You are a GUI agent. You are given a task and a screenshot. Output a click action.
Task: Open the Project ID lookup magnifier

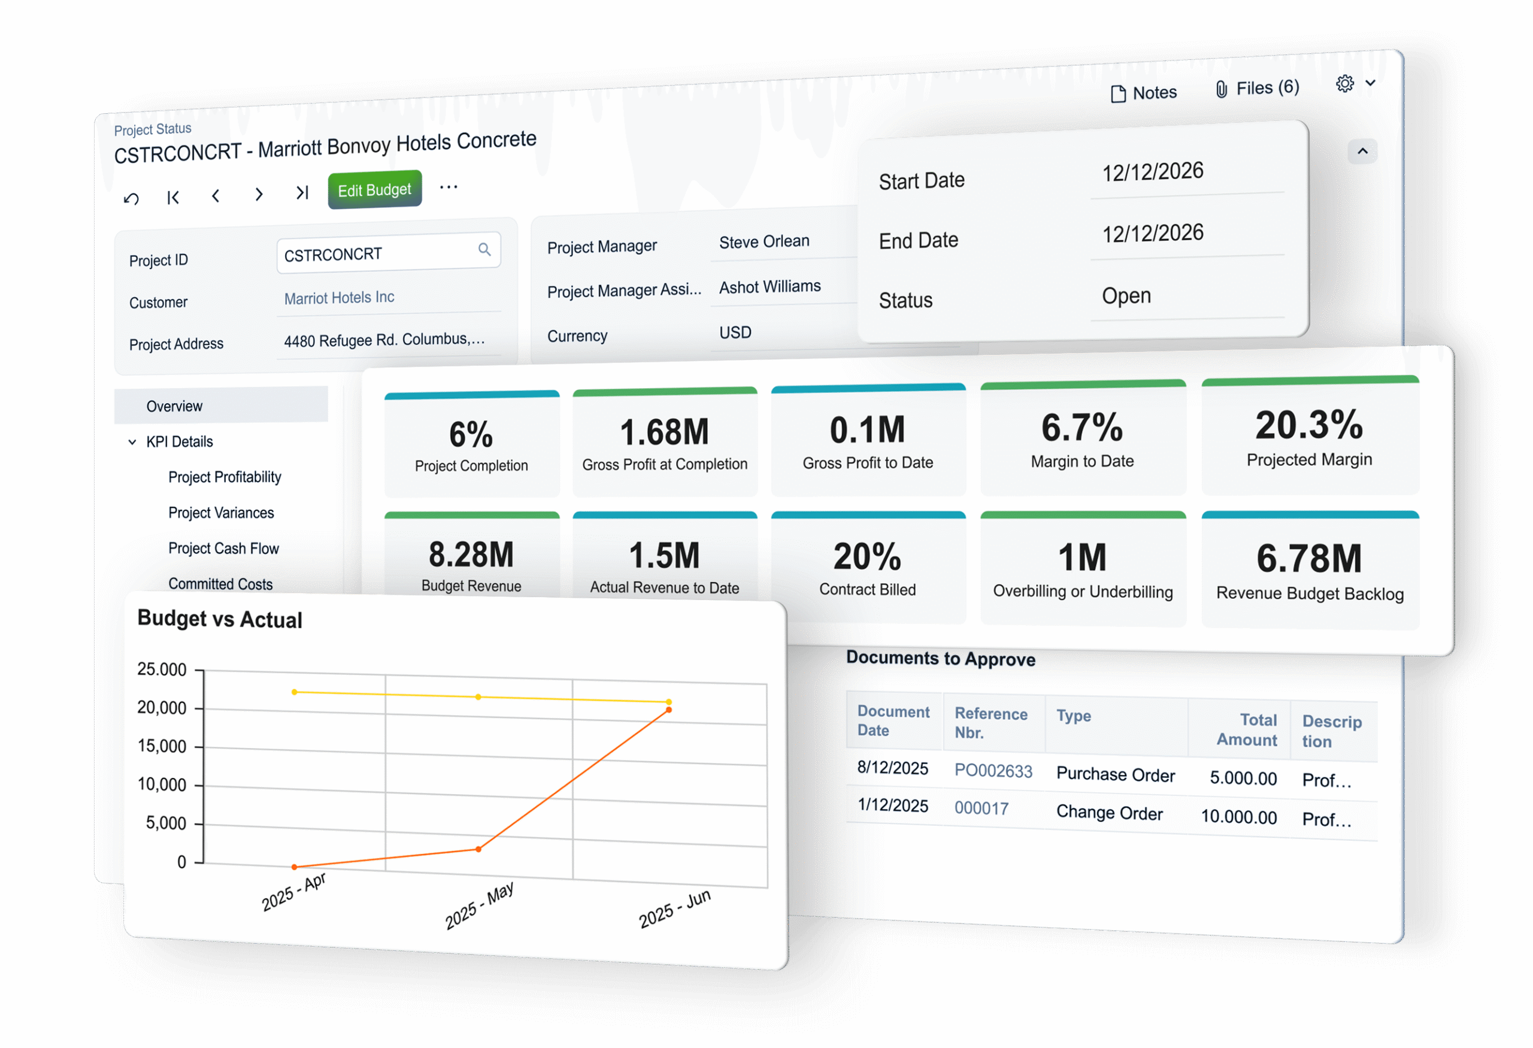(485, 250)
